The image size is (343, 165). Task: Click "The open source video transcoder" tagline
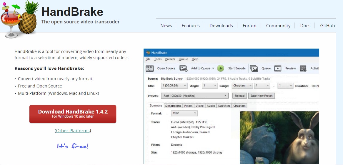click(x=81, y=22)
